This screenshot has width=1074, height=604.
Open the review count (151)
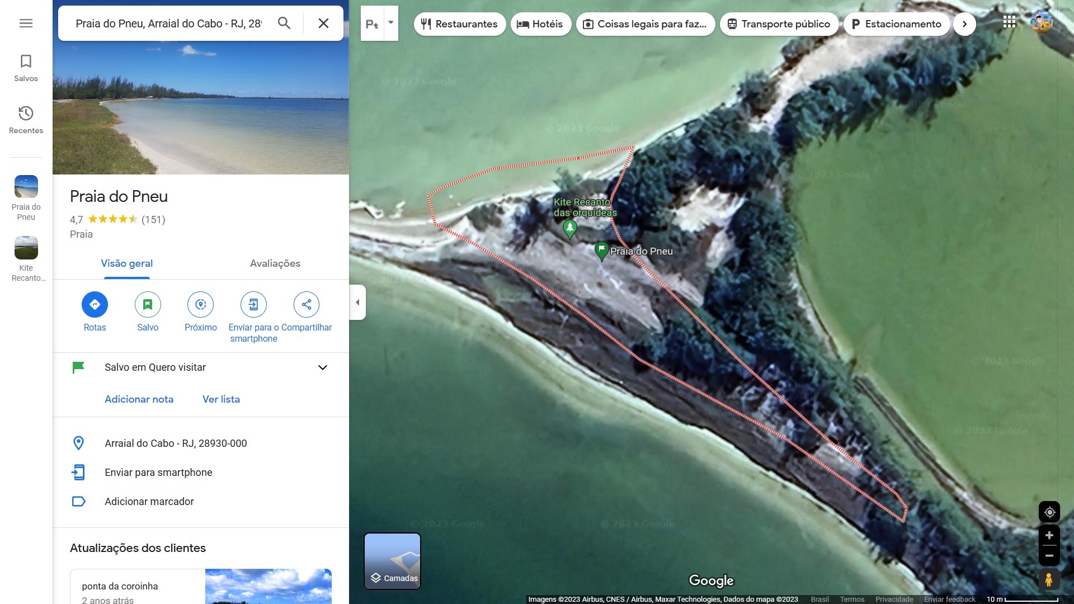pos(153,219)
